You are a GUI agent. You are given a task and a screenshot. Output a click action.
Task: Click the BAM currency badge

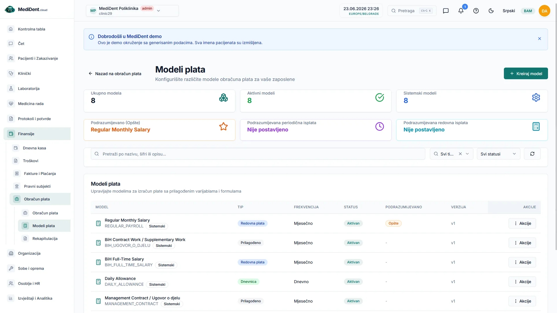(528, 11)
